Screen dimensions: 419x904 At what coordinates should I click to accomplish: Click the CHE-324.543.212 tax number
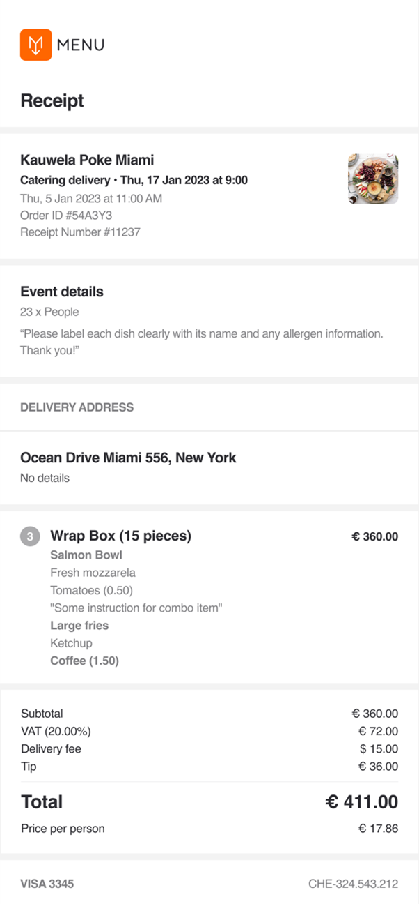click(353, 884)
